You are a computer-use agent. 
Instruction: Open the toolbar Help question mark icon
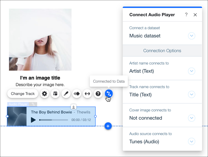point(98,94)
